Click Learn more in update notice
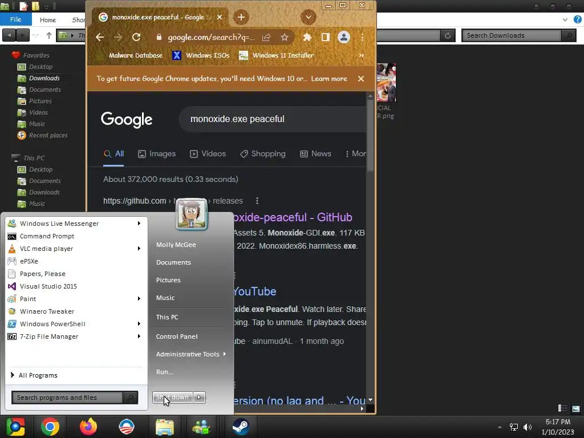 click(329, 79)
